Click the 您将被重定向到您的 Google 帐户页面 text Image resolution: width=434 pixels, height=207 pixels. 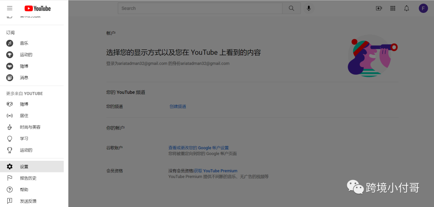coord(203,153)
